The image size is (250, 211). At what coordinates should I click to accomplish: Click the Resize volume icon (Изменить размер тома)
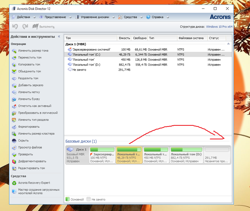[x=14, y=51]
